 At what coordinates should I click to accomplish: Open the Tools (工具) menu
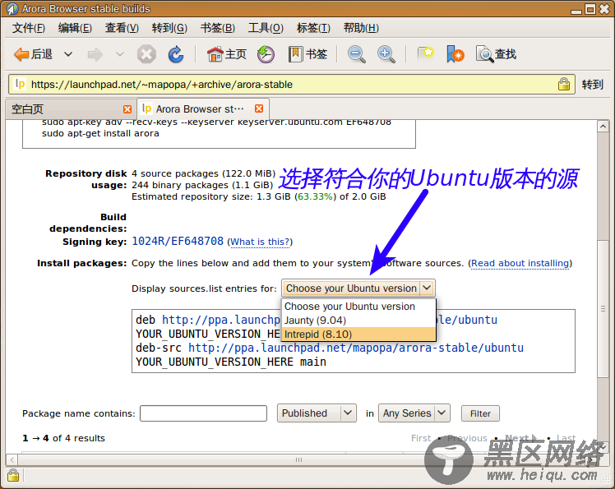(266, 28)
